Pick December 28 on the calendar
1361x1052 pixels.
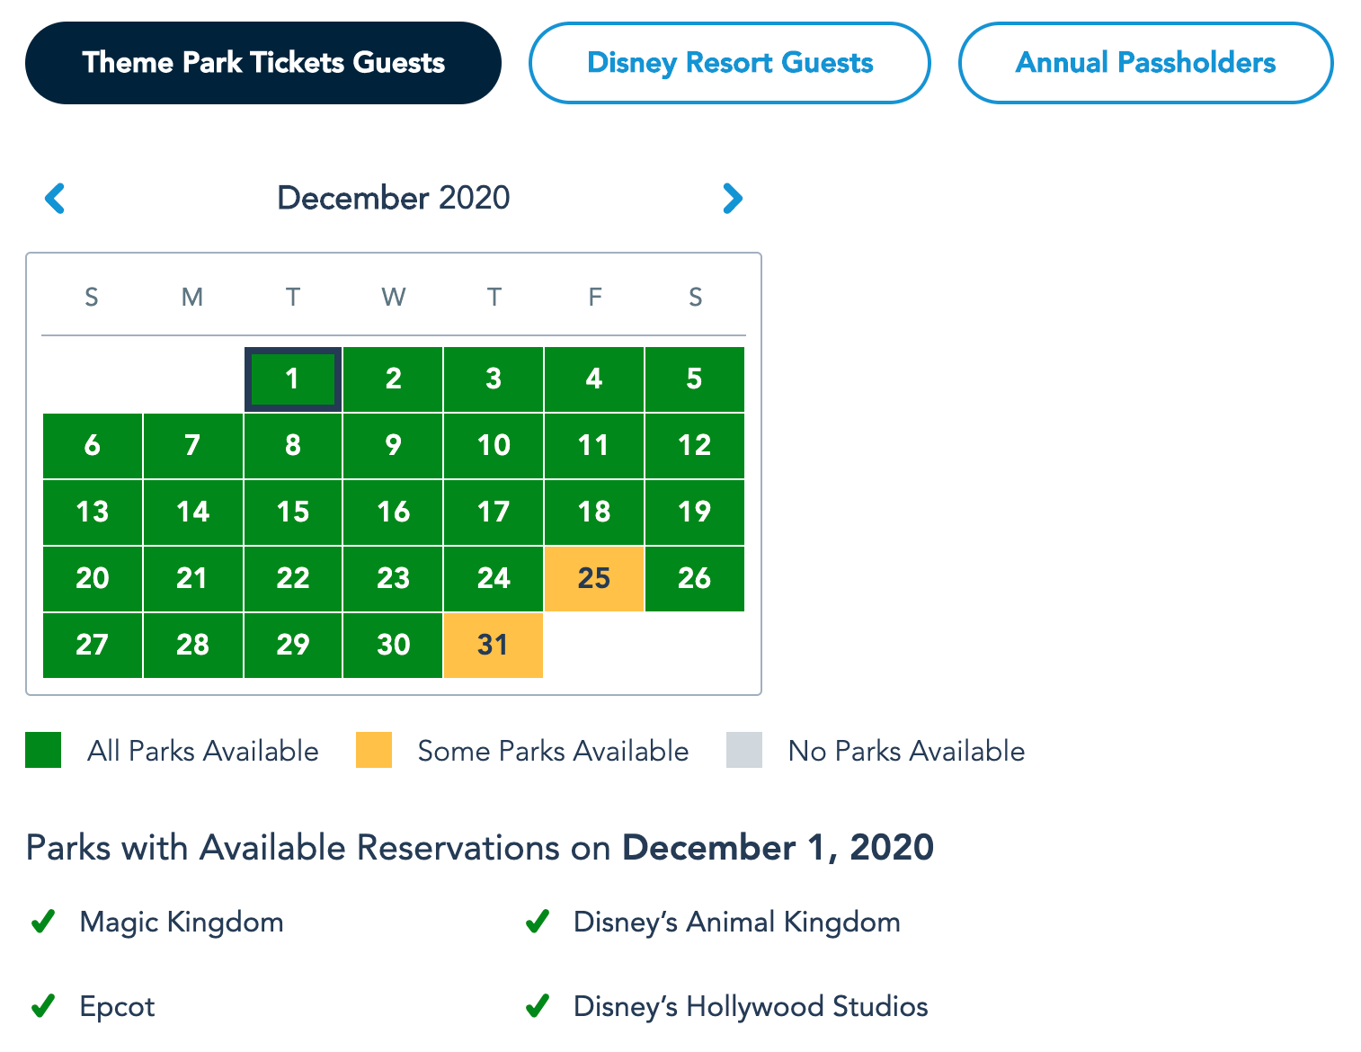coord(192,645)
